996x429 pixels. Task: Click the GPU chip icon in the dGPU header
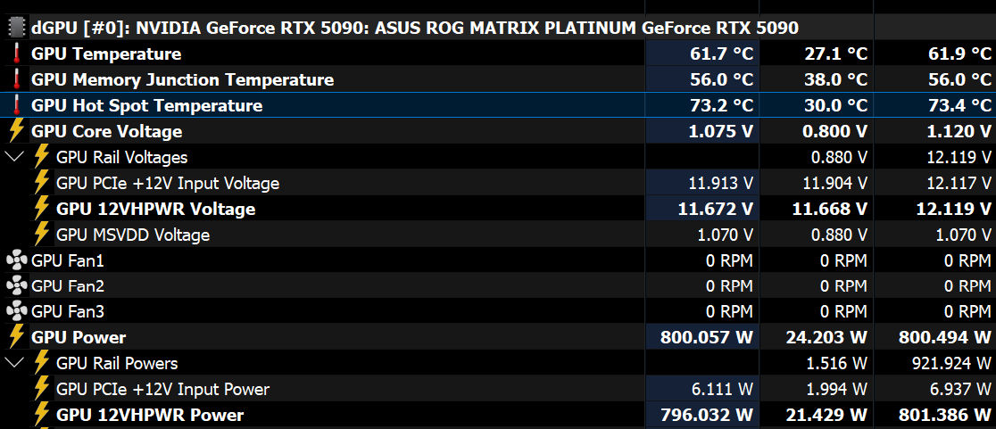[15, 28]
